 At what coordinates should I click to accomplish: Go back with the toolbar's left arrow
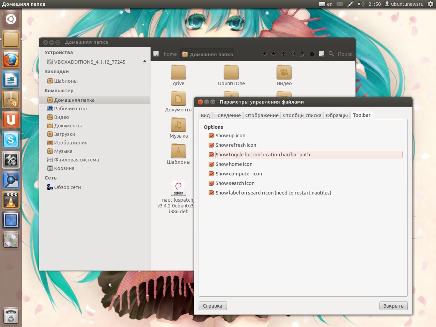click(x=264, y=54)
